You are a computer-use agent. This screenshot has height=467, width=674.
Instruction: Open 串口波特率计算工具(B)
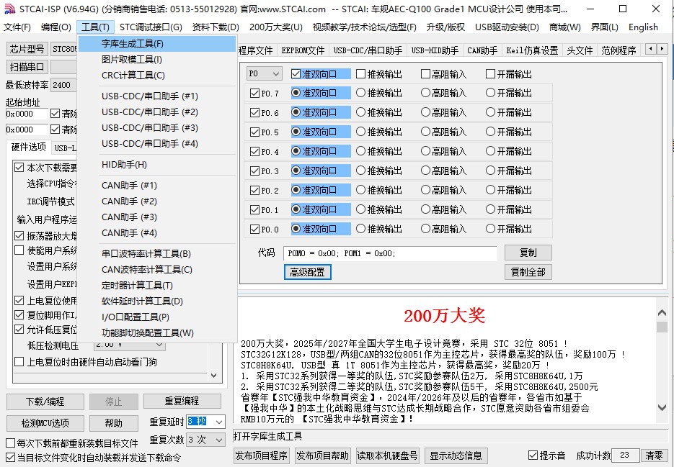tap(157, 254)
